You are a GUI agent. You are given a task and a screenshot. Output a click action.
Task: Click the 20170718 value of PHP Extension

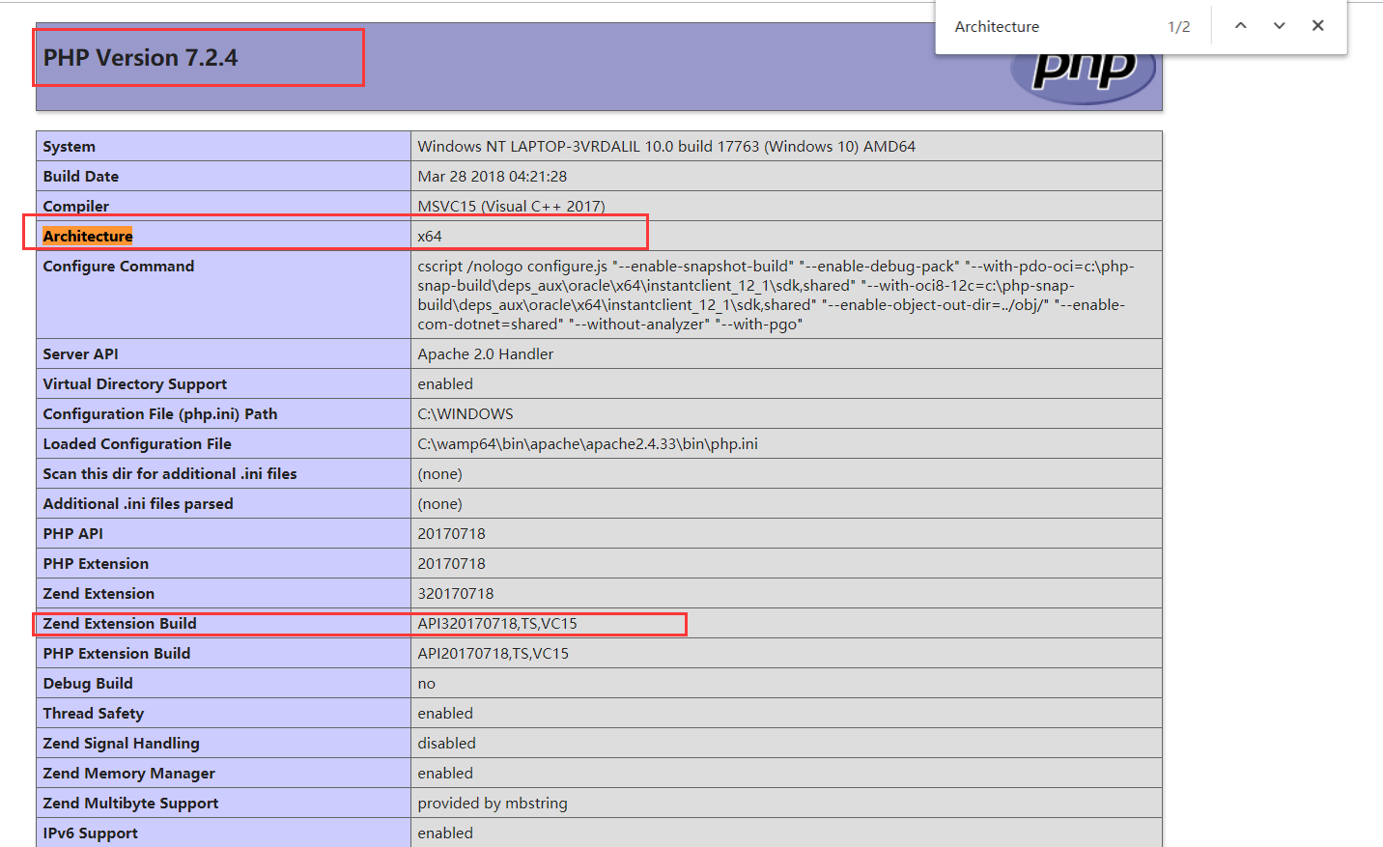pyautogui.click(x=452, y=564)
